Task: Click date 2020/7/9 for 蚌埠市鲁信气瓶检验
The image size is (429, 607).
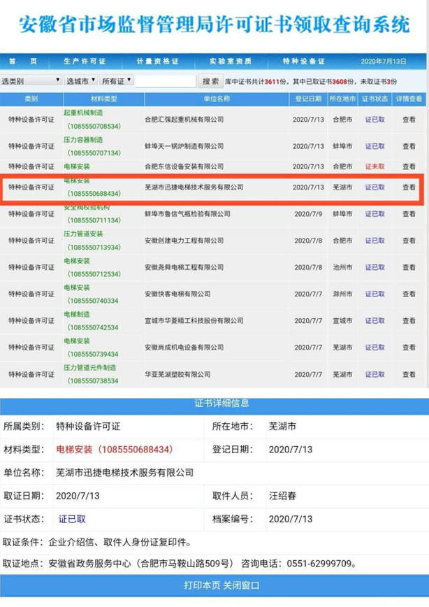Action: pos(308,214)
